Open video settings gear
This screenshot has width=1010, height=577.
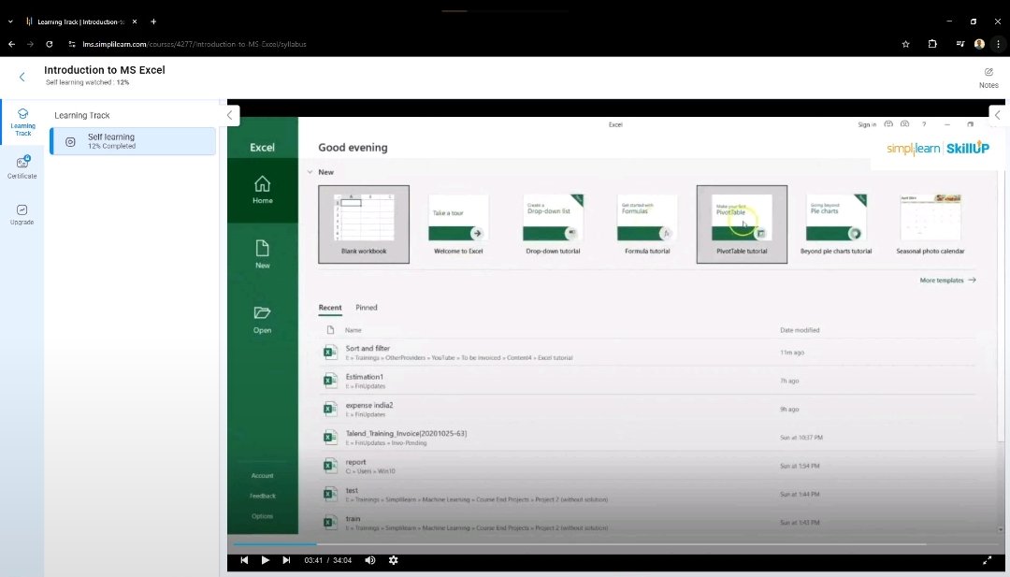point(393,560)
